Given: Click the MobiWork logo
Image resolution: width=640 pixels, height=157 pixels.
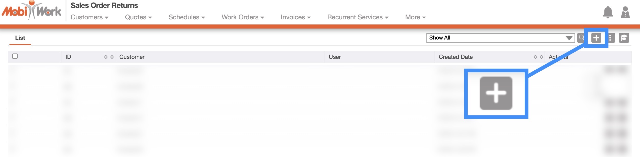Looking at the screenshot, I should click(x=31, y=11).
